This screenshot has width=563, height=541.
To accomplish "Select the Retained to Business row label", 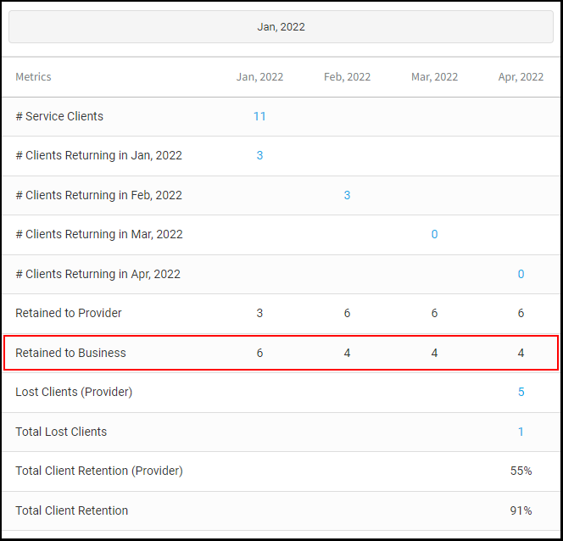I will tap(70, 353).
